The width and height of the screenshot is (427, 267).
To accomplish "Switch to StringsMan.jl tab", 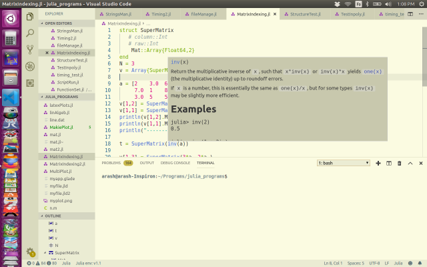I will (x=117, y=14).
